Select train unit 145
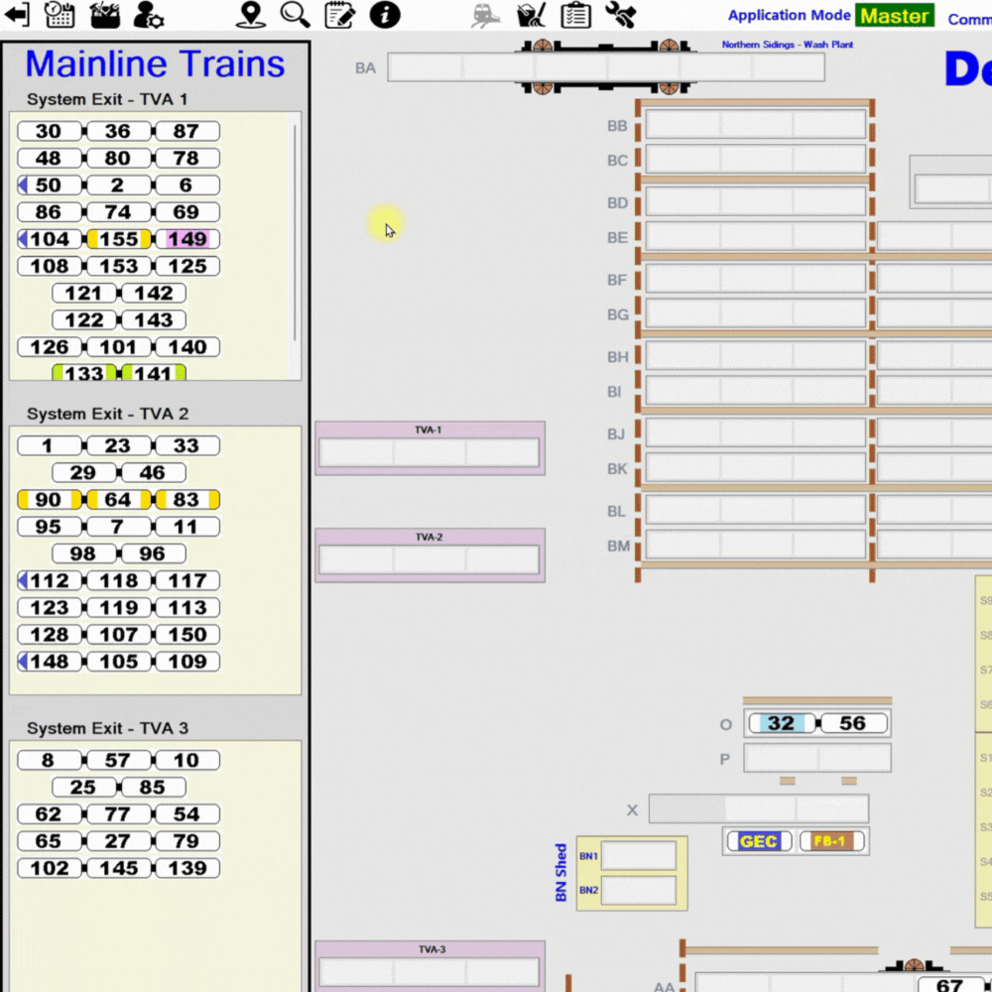Image resolution: width=992 pixels, height=992 pixels. [118, 868]
